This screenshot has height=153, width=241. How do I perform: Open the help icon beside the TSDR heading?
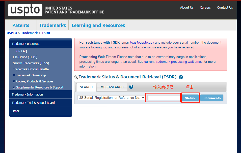tap(181, 77)
